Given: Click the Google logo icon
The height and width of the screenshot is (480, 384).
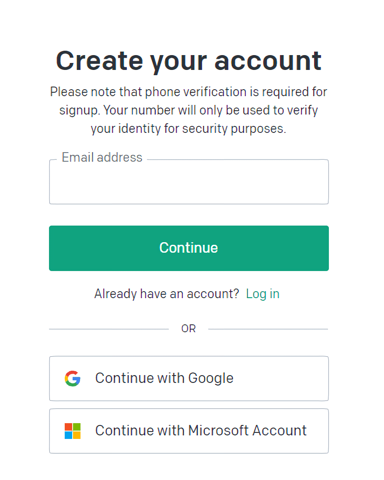Looking at the screenshot, I should [x=73, y=378].
